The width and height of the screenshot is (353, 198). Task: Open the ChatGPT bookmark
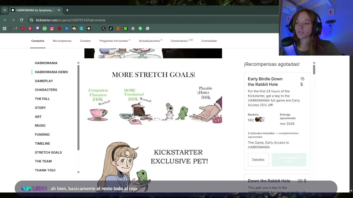tap(133, 28)
